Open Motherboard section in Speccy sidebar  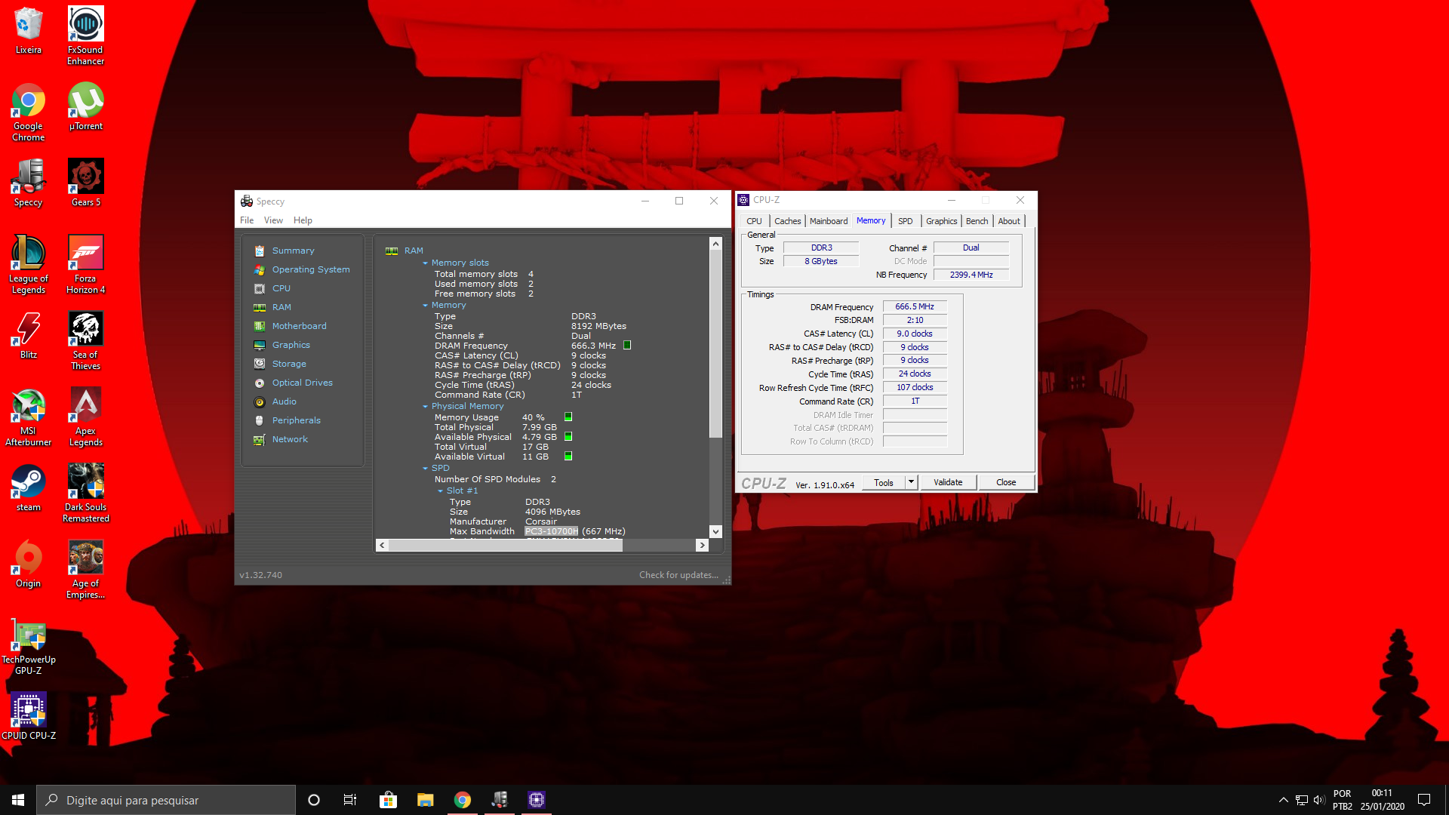pos(299,326)
